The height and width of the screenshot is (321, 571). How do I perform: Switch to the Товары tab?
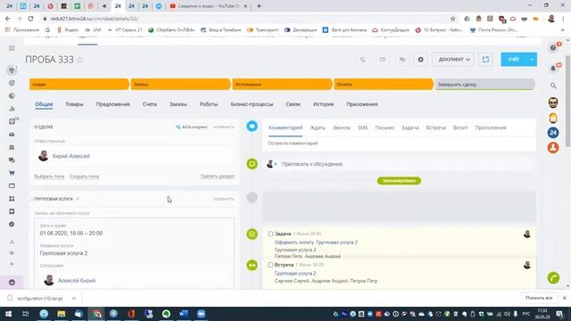74,104
